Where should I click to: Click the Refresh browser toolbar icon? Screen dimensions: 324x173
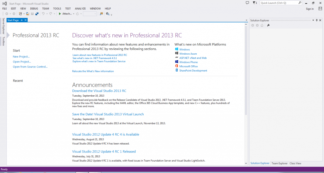click(x=77, y=14)
